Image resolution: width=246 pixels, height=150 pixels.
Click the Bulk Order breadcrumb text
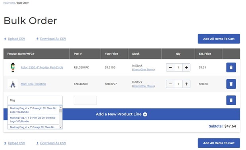point(23,3)
